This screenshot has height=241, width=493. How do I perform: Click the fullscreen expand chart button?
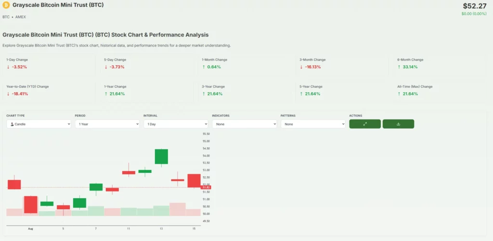click(364, 124)
